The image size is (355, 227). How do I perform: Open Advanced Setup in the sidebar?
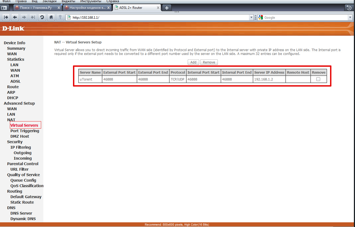click(x=19, y=103)
